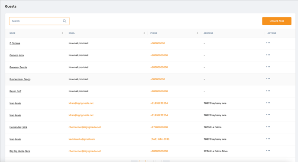Open the actions menu in the Jeff row

(x=268, y=91)
